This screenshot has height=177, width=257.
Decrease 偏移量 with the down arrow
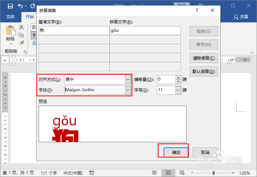coord(178,82)
